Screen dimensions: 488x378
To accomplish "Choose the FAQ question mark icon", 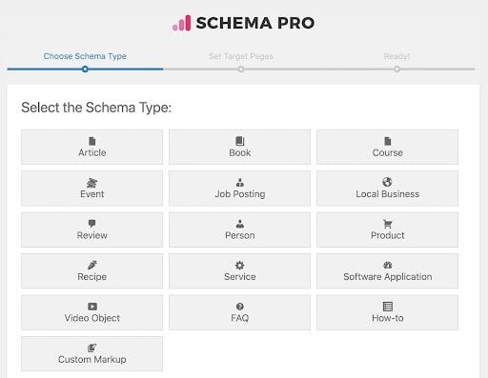I will (240, 307).
